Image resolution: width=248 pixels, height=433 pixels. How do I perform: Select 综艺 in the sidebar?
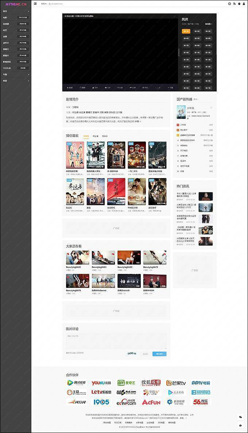[x=16, y=30]
